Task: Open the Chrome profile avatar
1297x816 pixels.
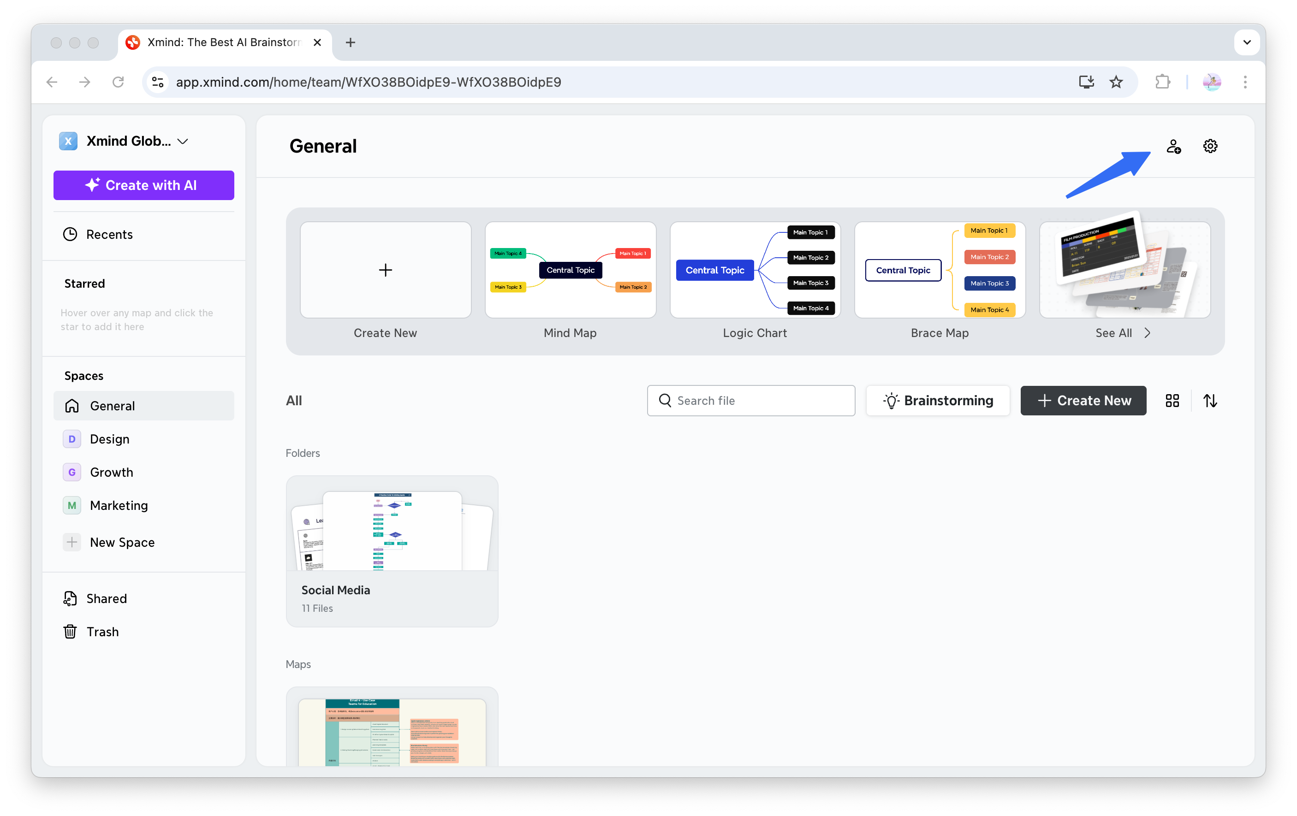Action: coord(1211,82)
